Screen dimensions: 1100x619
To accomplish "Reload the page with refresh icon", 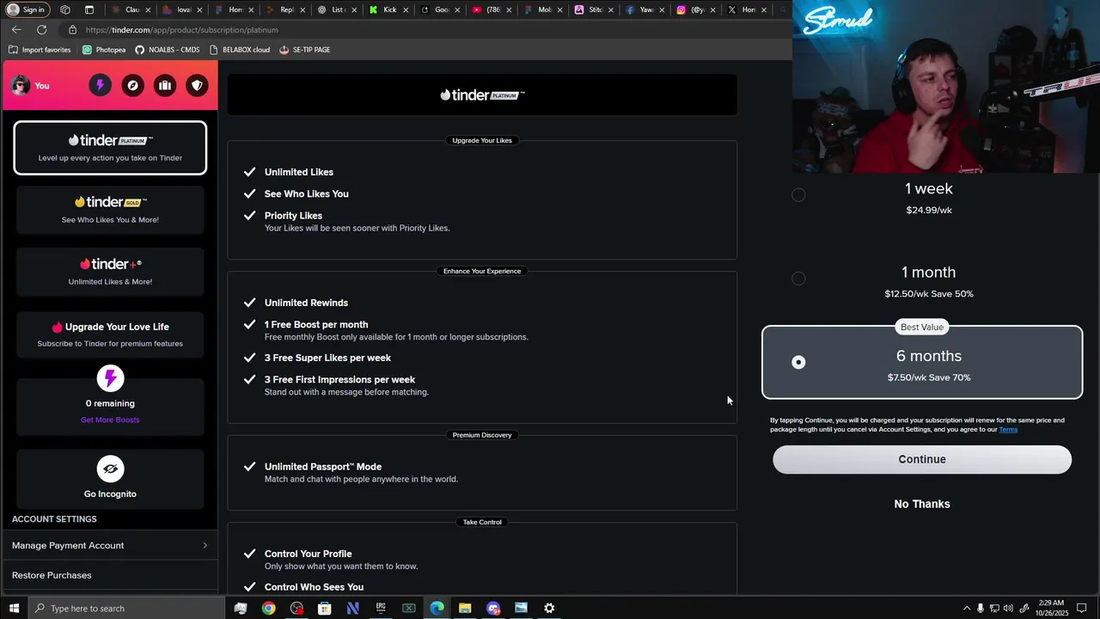I will point(41,29).
